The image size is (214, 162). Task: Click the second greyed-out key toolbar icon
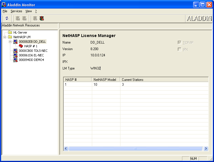25,18
